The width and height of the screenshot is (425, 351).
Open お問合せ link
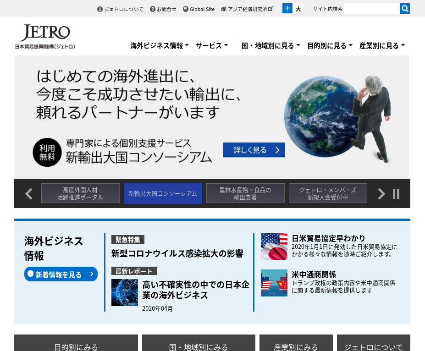point(166,9)
